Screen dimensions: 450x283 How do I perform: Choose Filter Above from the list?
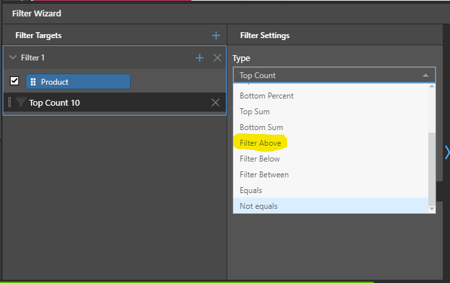[x=260, y=143]
